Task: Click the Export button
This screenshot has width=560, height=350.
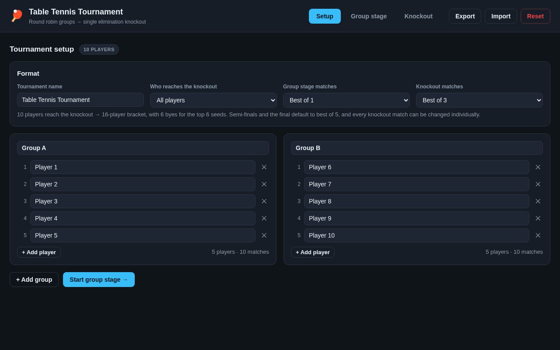Action: tap(465, 16)
